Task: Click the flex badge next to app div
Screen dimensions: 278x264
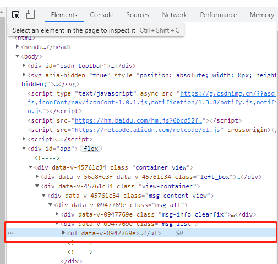Action: (91, 149)
